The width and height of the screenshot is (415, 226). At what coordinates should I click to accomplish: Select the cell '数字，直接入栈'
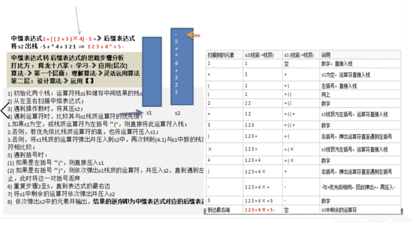click(337, 64)
